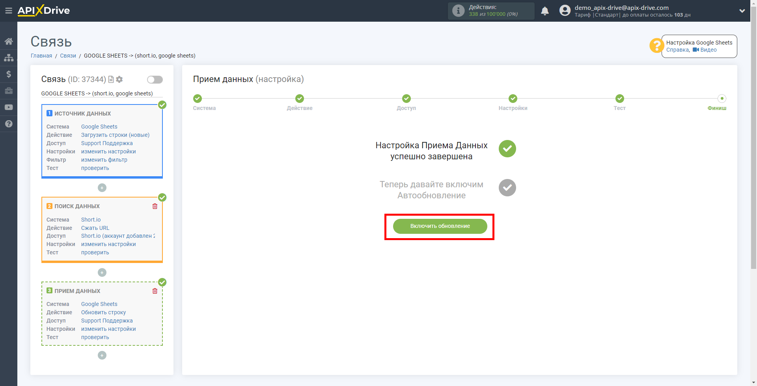Click the copy document icon next to connection ID
Screen dimensions: 757x386
tap(111, 79)
